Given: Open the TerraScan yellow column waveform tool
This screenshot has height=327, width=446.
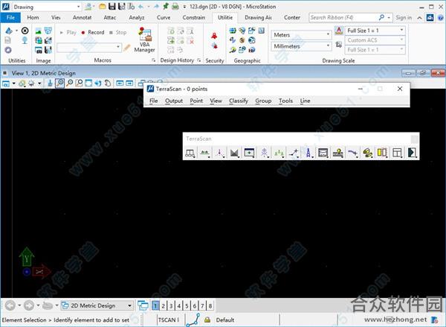Looking at the screenshot, I should [382, 153].
